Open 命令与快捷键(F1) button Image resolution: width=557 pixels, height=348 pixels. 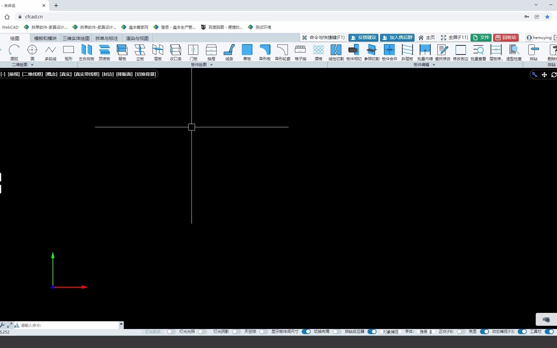[323, 38]
